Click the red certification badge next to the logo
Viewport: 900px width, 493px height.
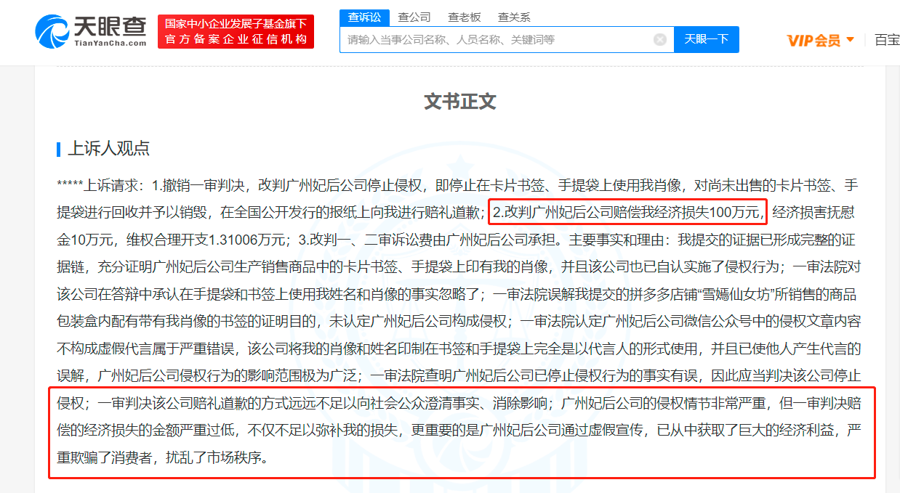tap(236, 31)
